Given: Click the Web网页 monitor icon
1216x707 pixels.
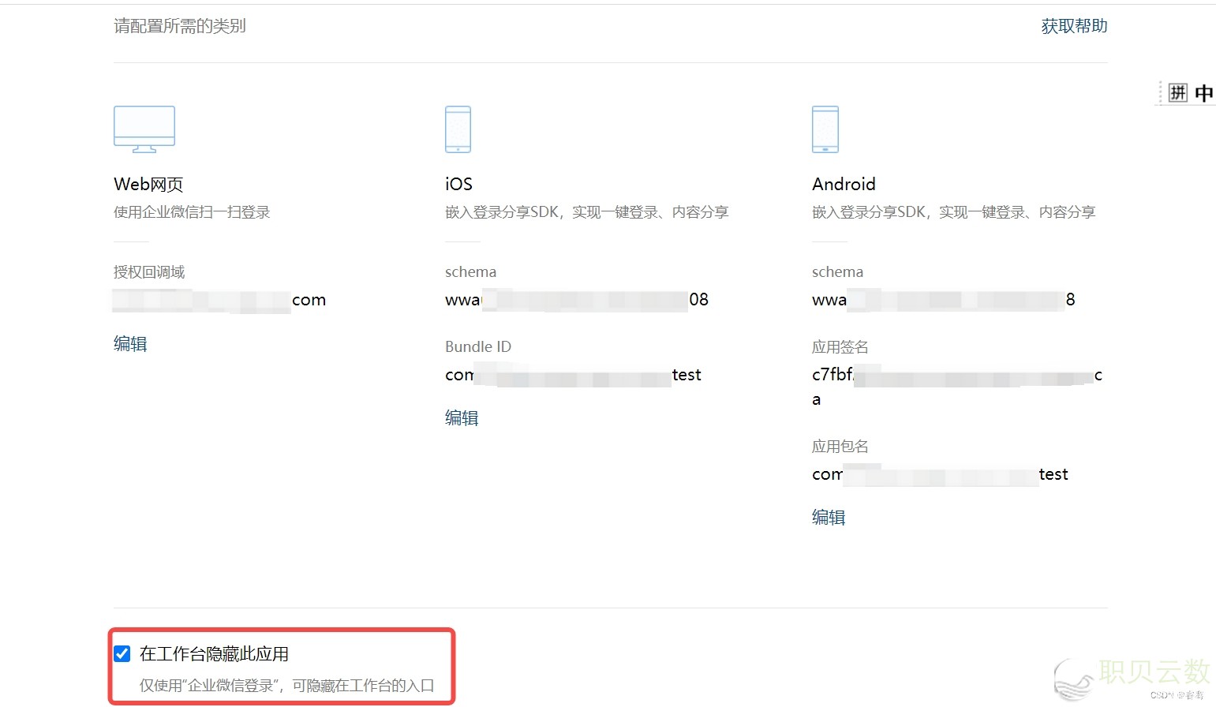Looking at the screenshot, I should tap(144, 129).
